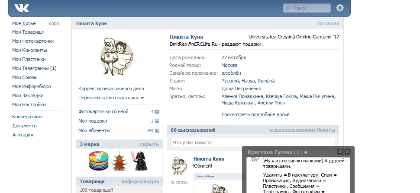Click the university link Dimitrie Cantemir '17
This screenshot has height=193, width=420.
coord(294,37)
